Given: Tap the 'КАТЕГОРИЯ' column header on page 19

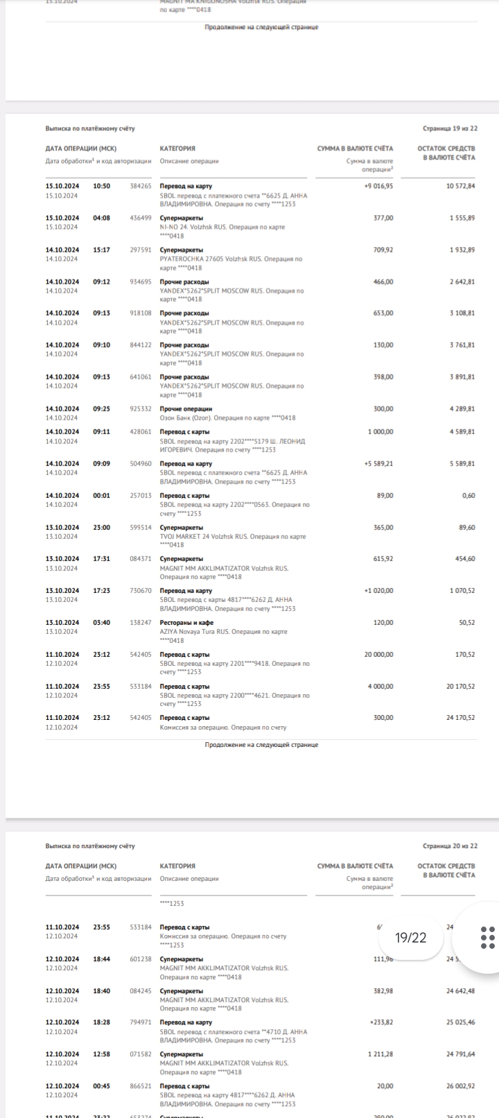Looking at the screenshot, I should 177,148.
